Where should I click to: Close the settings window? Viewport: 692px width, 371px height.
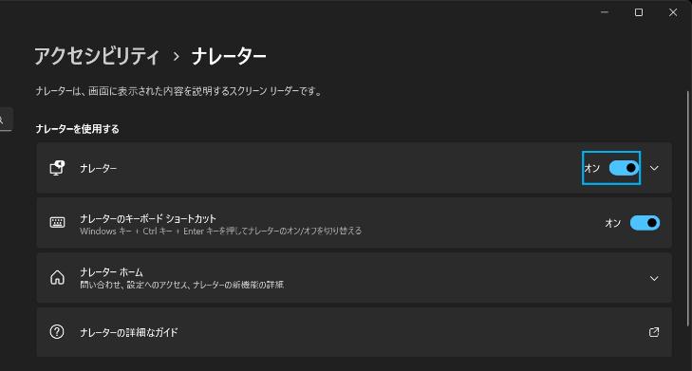click(x=673, y=12)
